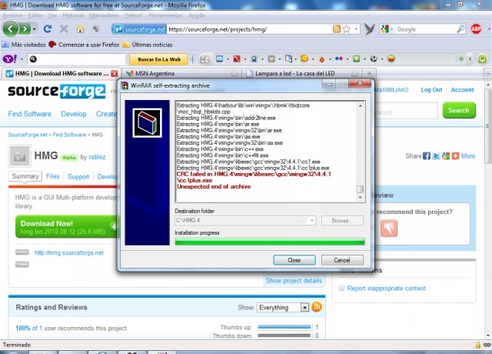Click the Google search magnifier icon
492x354 pixels.
coord(460,29)
